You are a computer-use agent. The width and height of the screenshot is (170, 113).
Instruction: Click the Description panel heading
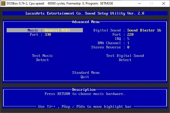[84, 90]
